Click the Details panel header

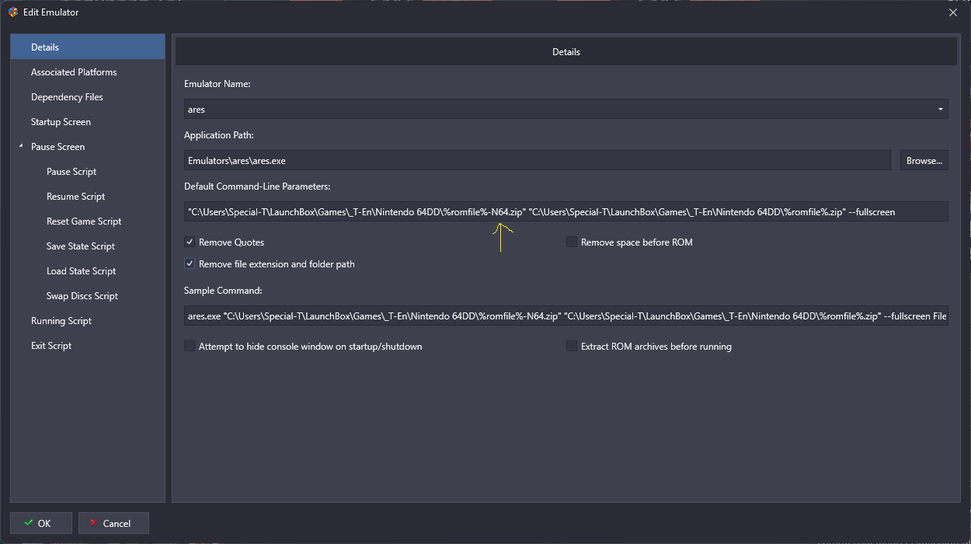pos(566,51)
